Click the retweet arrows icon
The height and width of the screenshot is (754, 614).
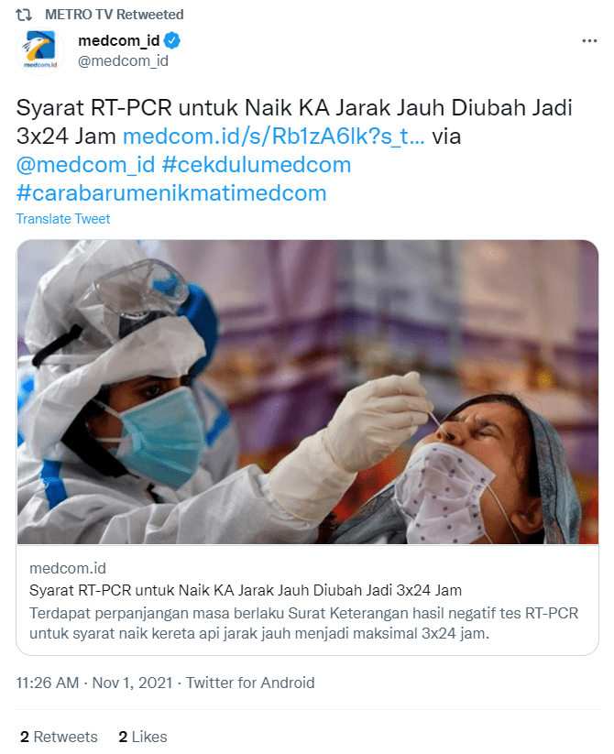click(x=24, y=15)
